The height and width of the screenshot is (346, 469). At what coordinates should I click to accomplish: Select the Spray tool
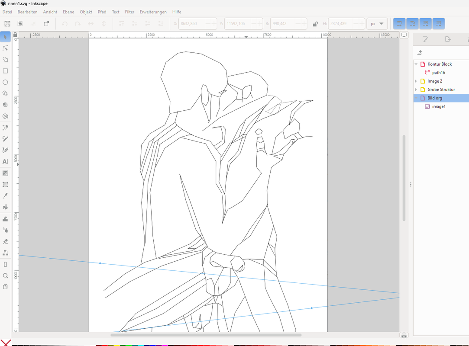point(5,230)
